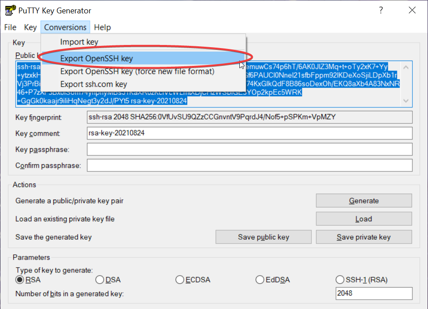This screenshot has width=428, height=309.
Task: Click the number of bits field showing 2048
Action: point(374,293)
